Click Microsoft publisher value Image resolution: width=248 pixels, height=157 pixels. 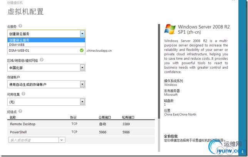(x=171, y=95)
